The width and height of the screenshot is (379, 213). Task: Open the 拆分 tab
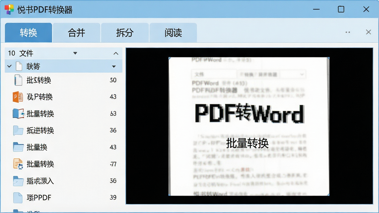(125, 33)
